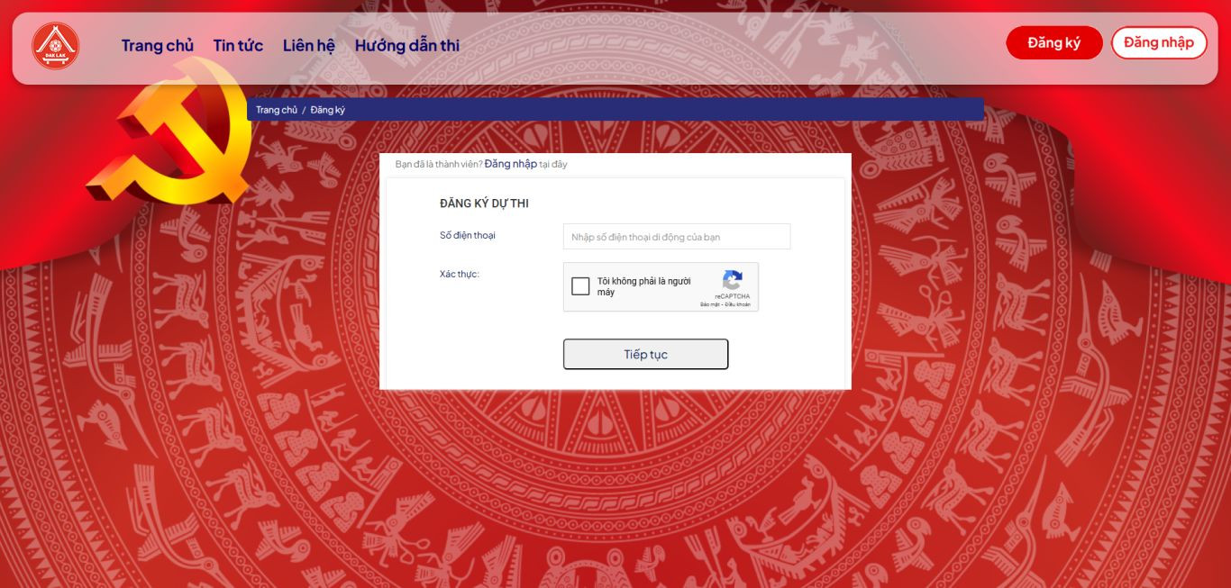Click the Xác thực label
The width and height of the screenshot is (1231, 588).
(x=460, y=274)
